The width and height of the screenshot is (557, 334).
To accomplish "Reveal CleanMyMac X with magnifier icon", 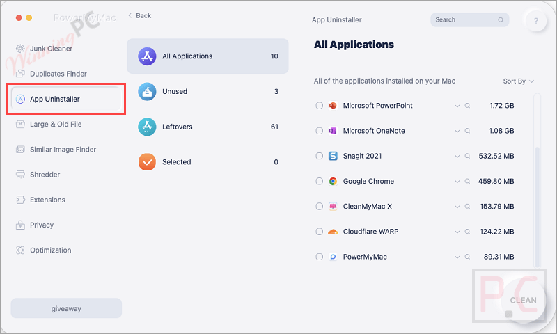I will (467, 206).
